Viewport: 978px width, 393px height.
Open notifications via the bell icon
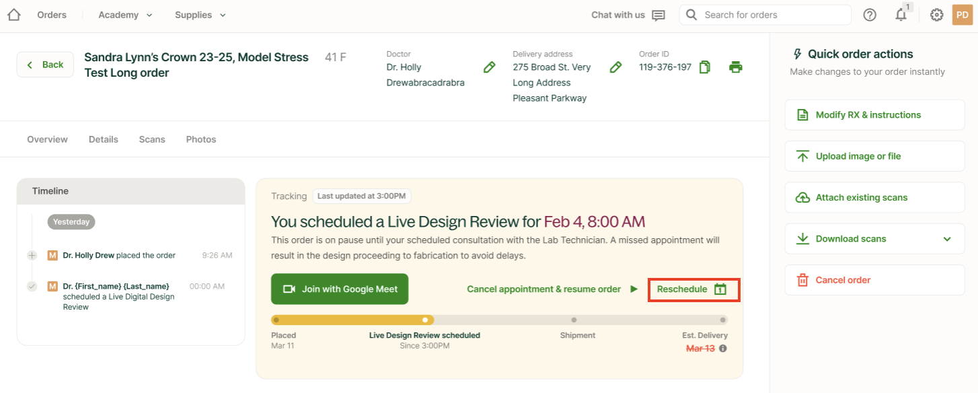[x=901, y=14]
